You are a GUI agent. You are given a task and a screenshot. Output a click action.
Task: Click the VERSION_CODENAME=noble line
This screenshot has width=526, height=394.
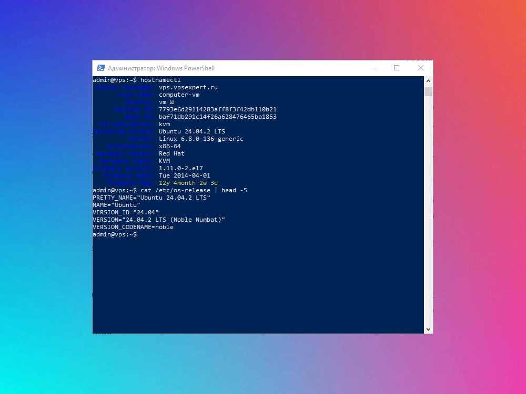[x=133, y=227]
